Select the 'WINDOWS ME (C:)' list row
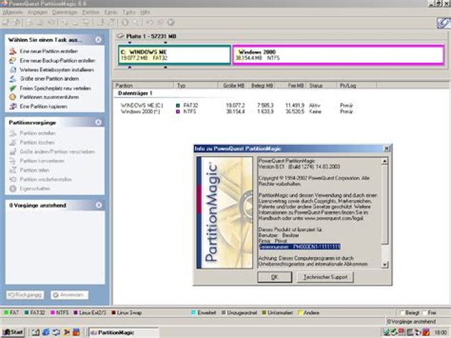The image size is (451, 338). click(x=237, y=105)
